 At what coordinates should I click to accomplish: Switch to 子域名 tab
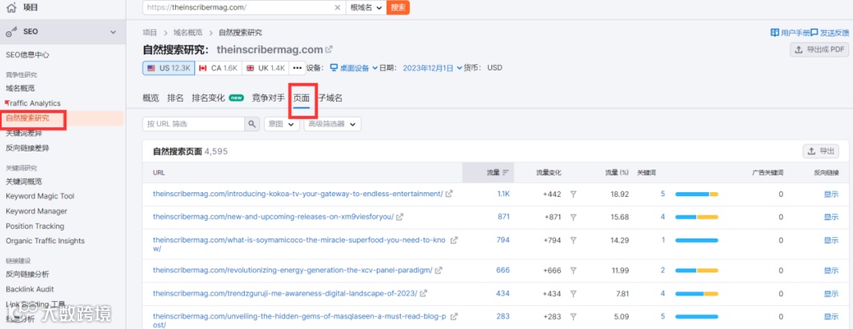(x=330, y=98)
